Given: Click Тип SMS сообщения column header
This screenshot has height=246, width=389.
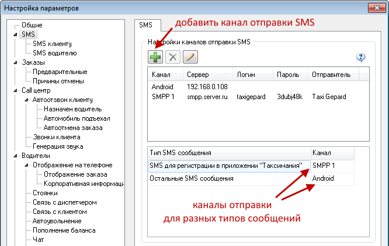Looking at the screenshot, I should pos(230,153).
